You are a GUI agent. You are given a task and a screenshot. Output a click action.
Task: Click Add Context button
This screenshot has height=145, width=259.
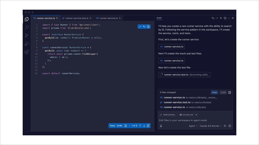pos(168,115)
